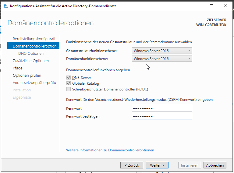
Task: Click the Abbrechen button
Action: click(215, 165)
